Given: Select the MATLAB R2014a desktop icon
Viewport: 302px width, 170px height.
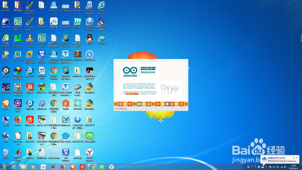Looking at the screenshot, I should pyautogui.click(x=18, y=155).
